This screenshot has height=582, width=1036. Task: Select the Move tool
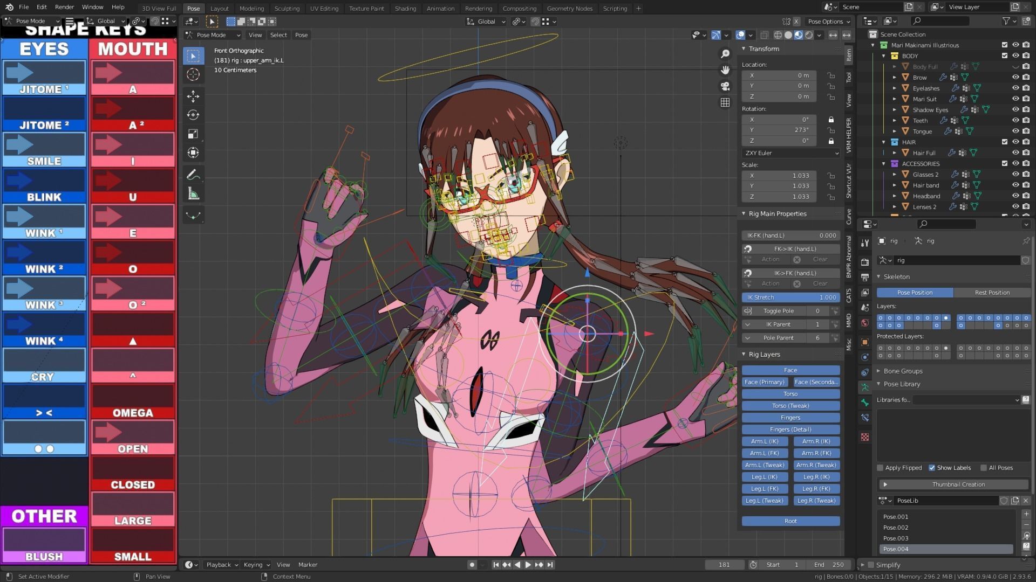click(x=193, y=96)
